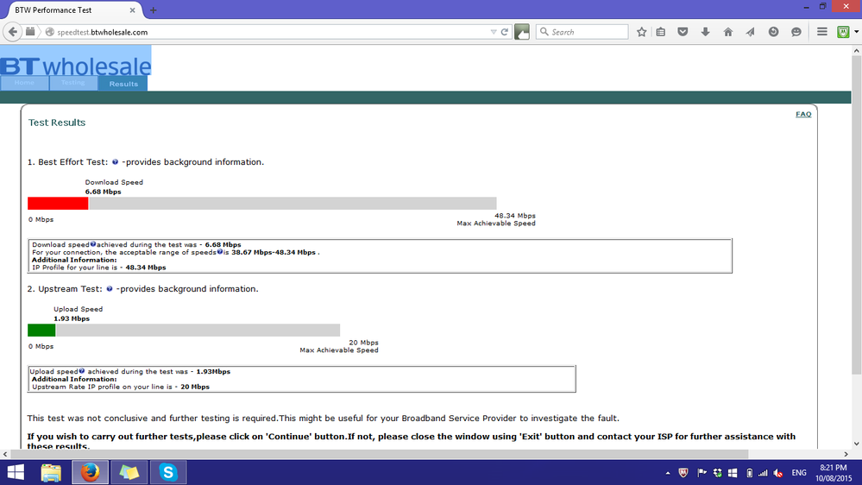Open the Firefox hamburger menu
Image resolution: width=862 pixels, height=485 pixels.
pos(821,32)
